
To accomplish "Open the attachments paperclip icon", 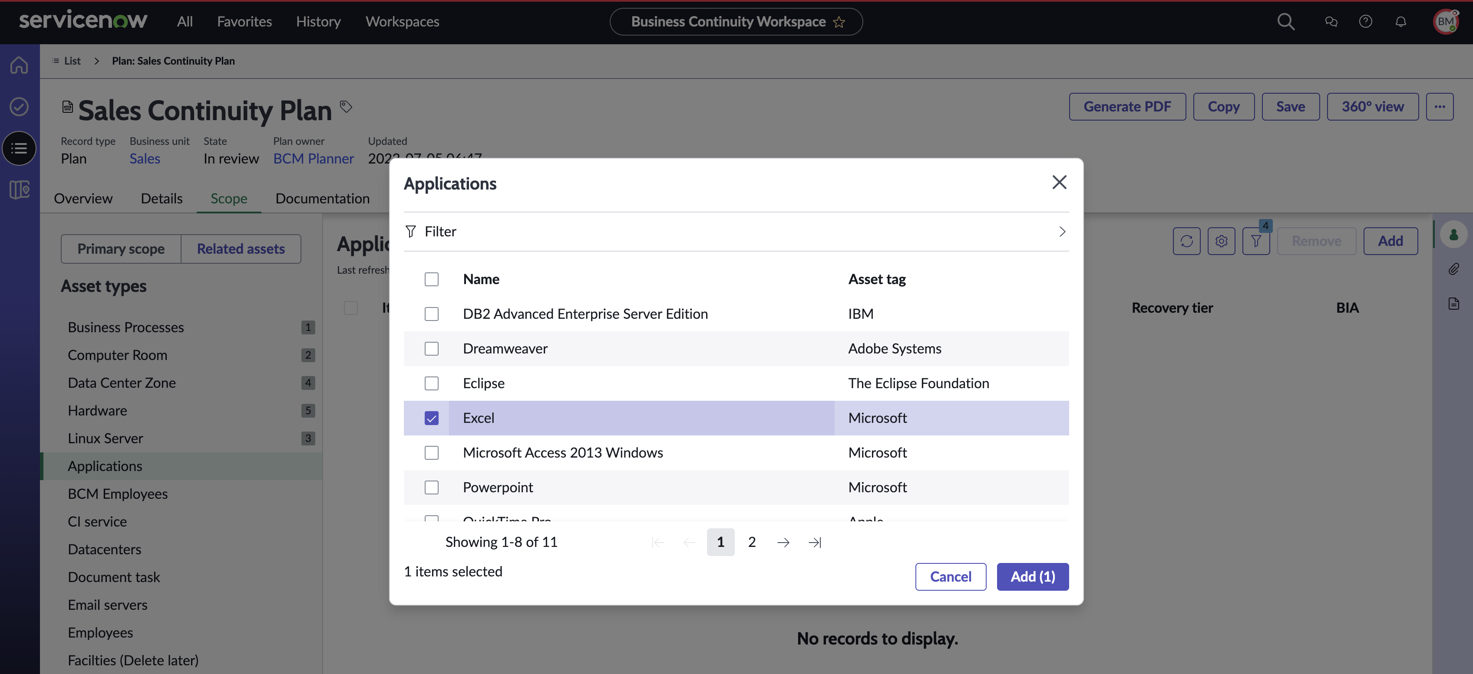I will click(1453, 268).
